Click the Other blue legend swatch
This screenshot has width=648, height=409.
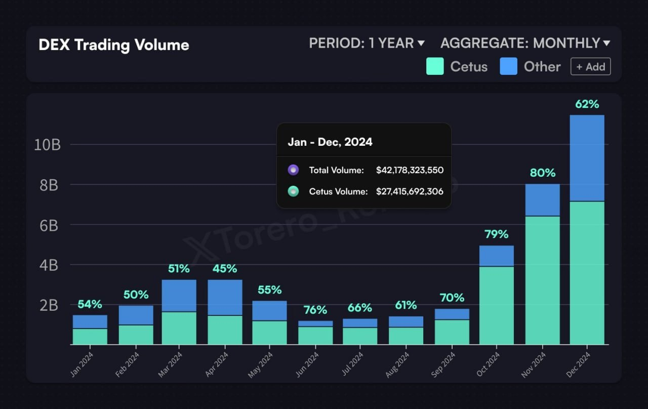[x=508, y=66]
